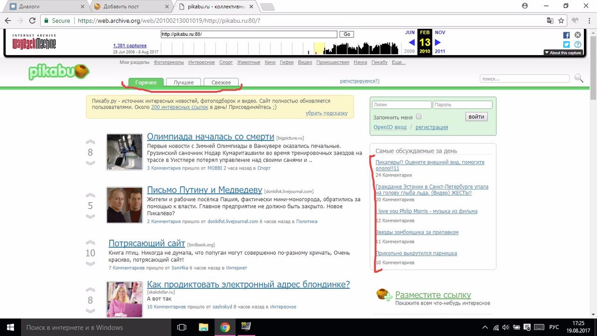Open Windows Start menu
The image size is (597, 336).
[10, 327]
